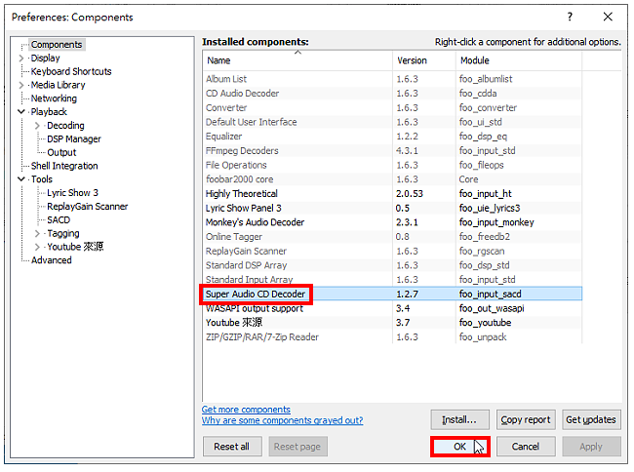Screen dimensions: 634x472
Task: Click the Install... button
Action: coord(459,420)
